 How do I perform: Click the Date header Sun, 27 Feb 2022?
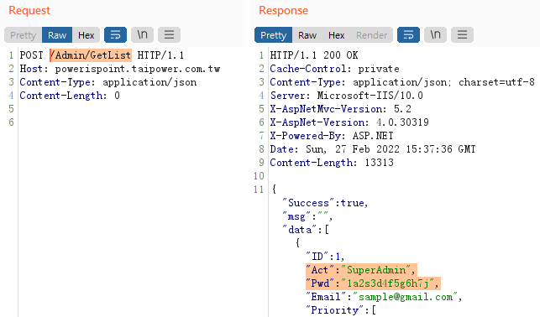coord(373,149)
